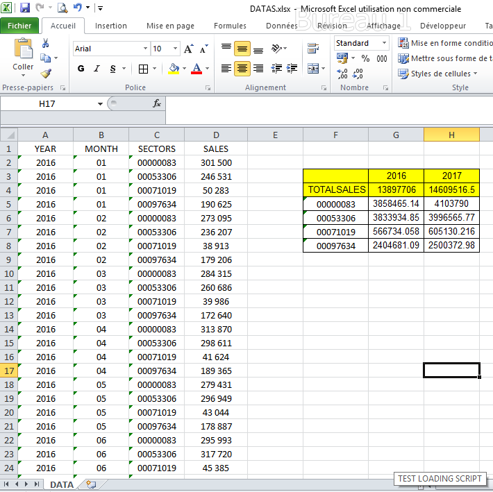This screenshot has width=493, height=492.
Task: Open the font name dropdown showing Arial
Action: [145, 49]
